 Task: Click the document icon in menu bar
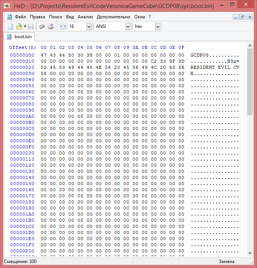coord(9,17)
